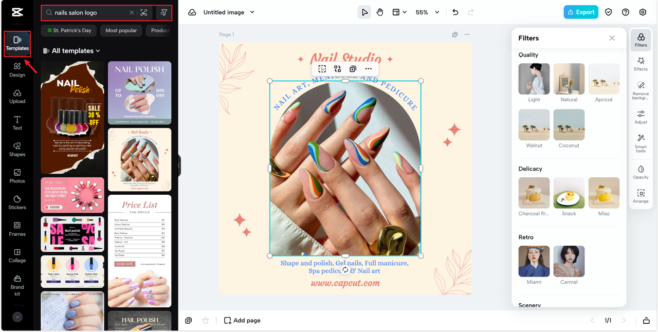The image size is (658, 332).
Task: Open the Design sidebar tab
Action: click(x=17, y=70)
